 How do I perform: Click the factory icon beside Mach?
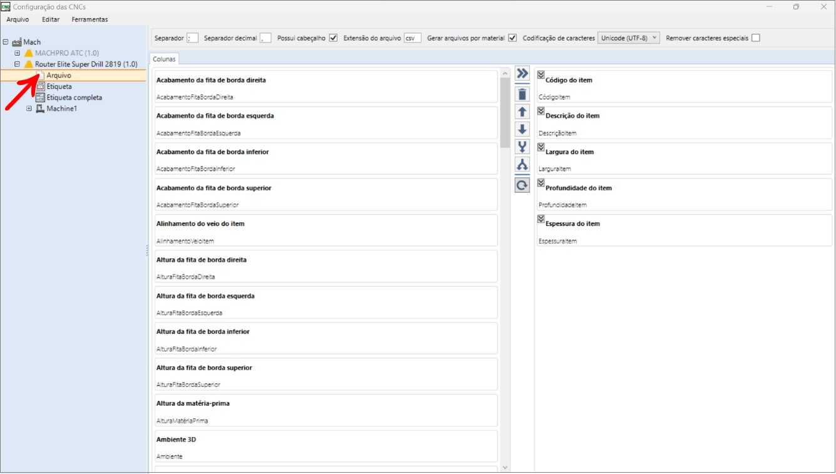17,42
